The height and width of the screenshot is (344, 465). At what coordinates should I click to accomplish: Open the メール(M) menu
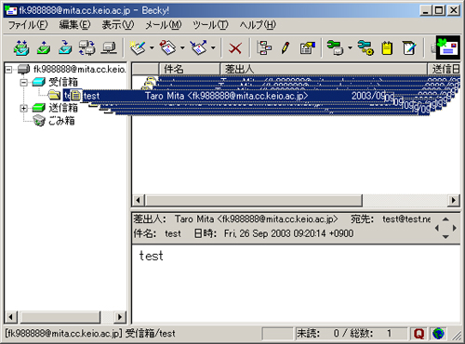(164, 25)
